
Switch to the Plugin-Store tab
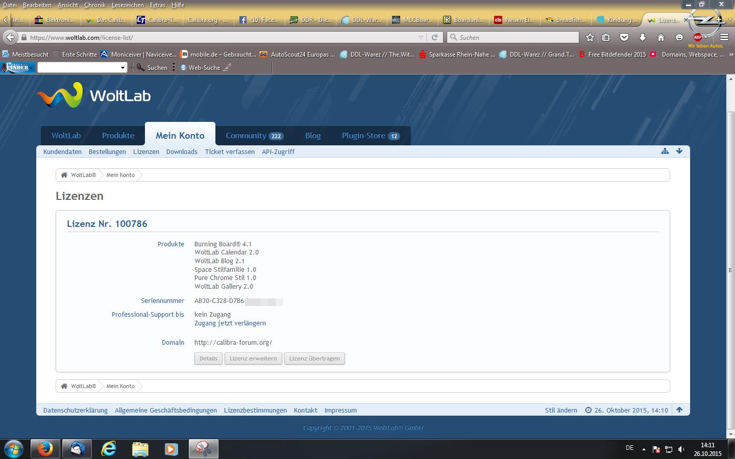pyautogui.click(x=370, y=136)
